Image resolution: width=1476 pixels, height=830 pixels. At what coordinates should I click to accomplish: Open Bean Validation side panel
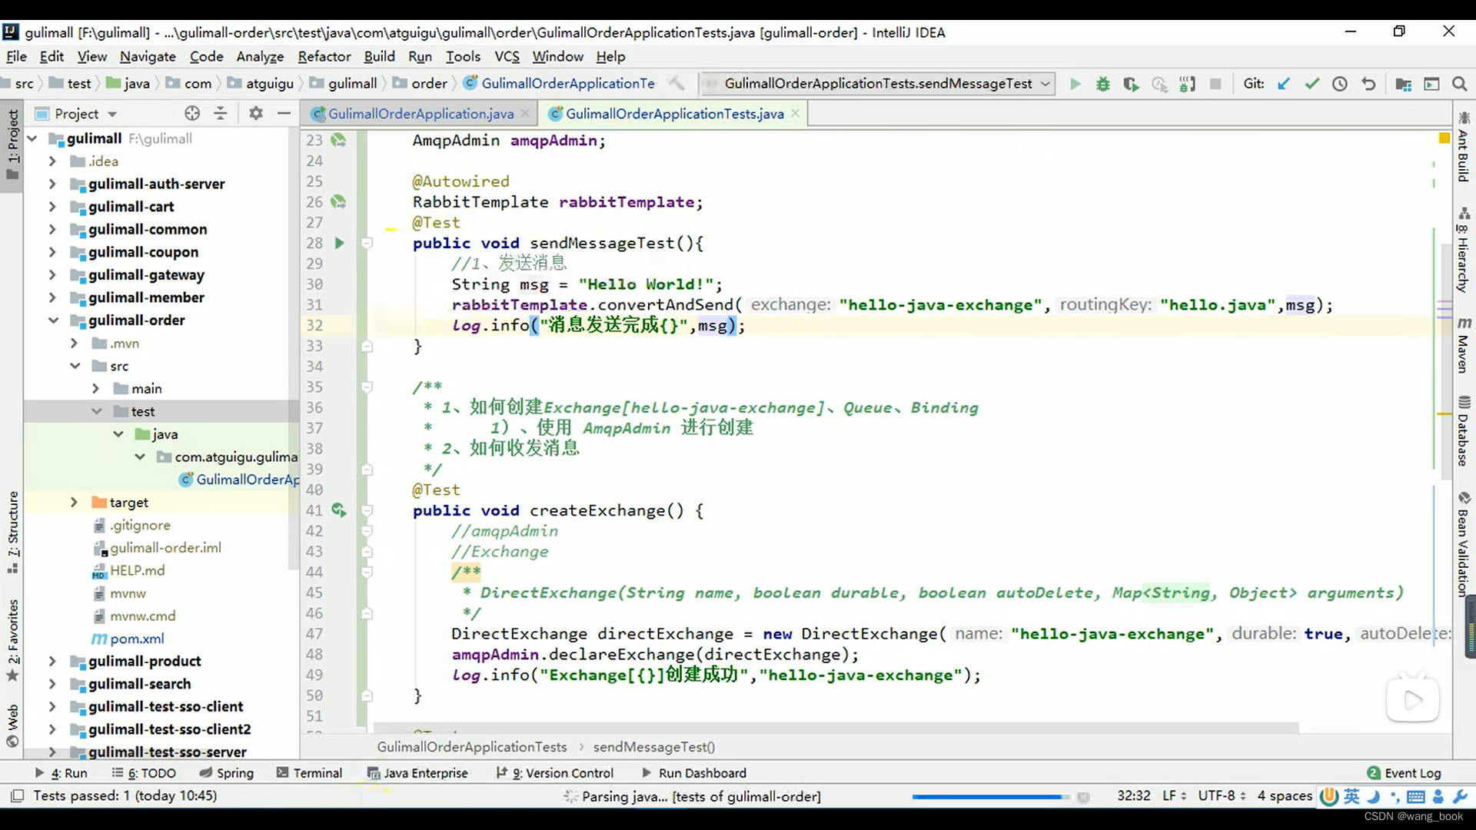[1464, 545]
